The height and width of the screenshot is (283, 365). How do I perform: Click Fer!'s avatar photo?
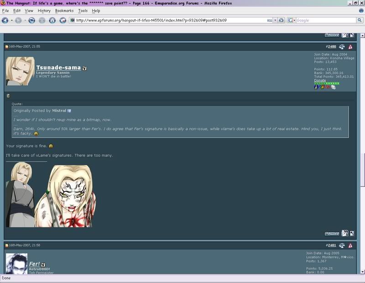(x=16, y=264)
